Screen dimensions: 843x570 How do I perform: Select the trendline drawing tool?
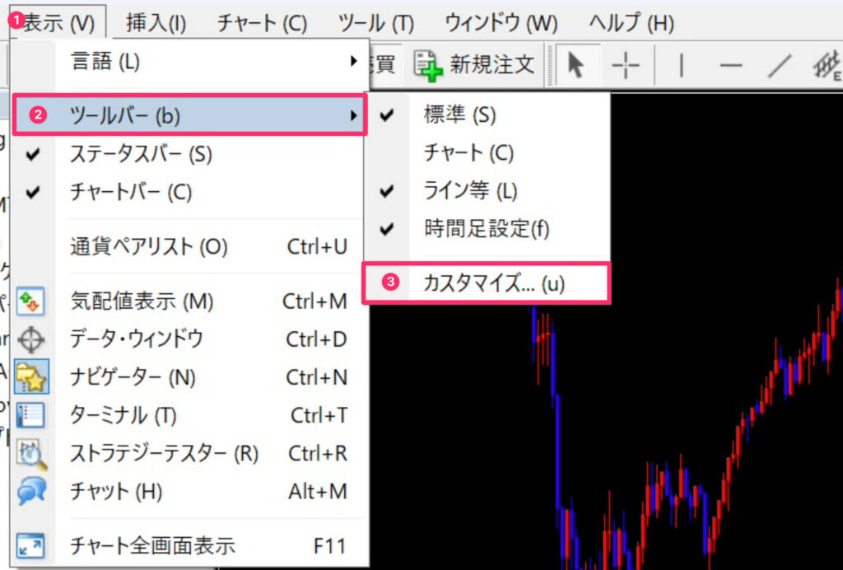[778, 64]
